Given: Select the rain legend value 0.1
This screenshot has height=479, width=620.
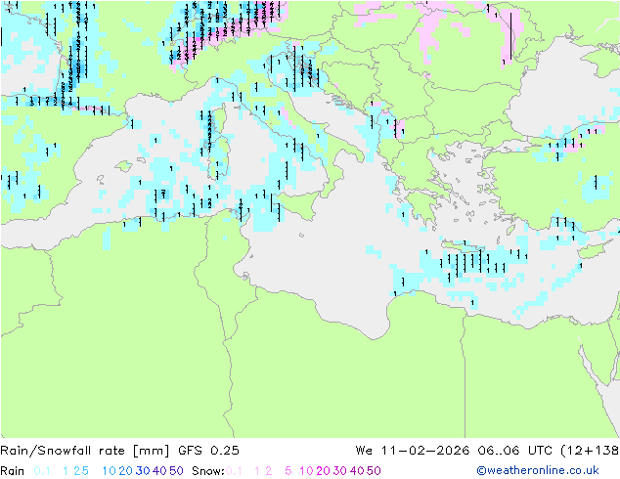Looking at the screenshot, I should [x=42, y=471].
